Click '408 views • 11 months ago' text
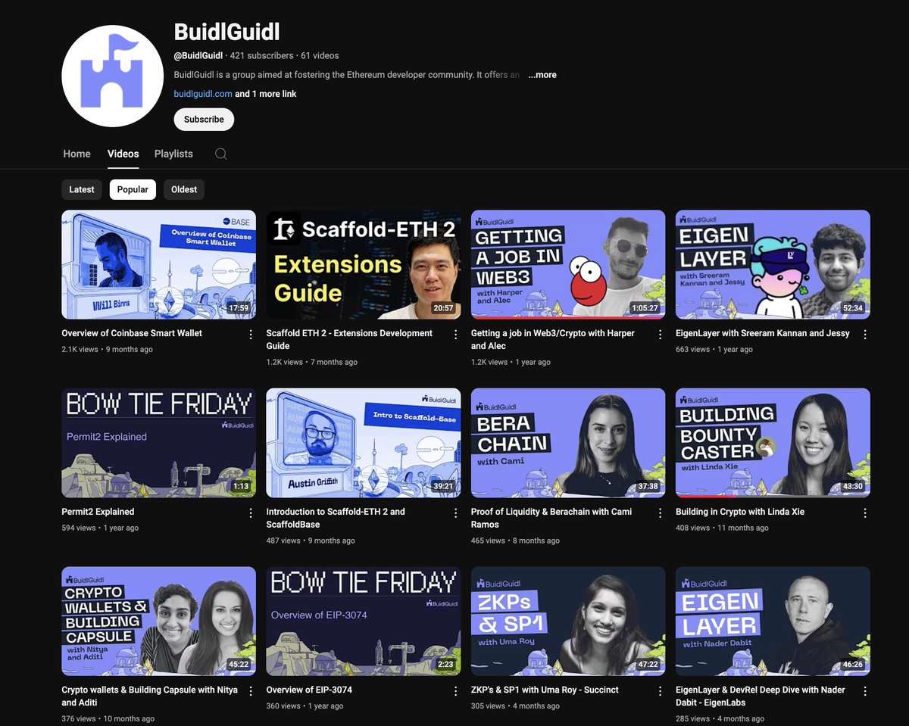 coord(722,528)
